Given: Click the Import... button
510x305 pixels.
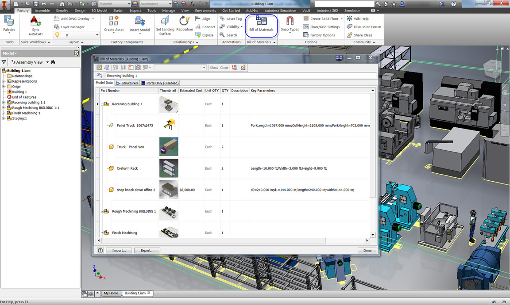Looking at the screenshot, I should tap(119, 251).
